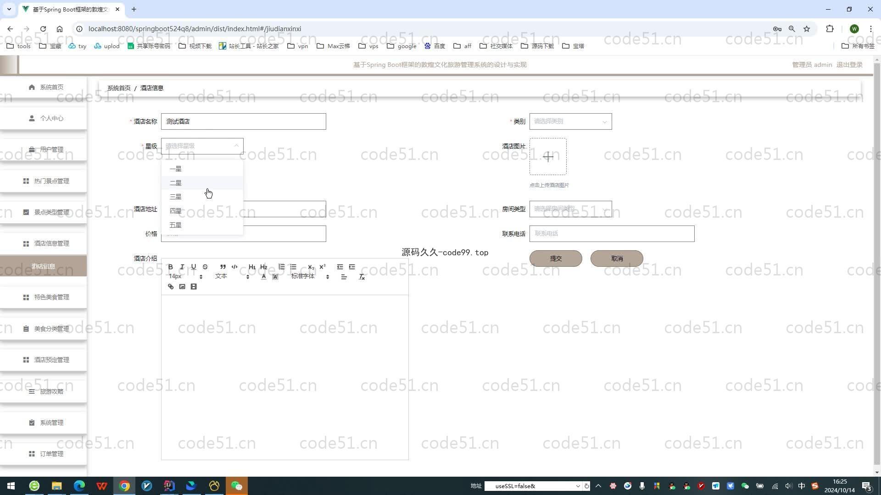Click 退出登录 to log out

coord(849,65)
